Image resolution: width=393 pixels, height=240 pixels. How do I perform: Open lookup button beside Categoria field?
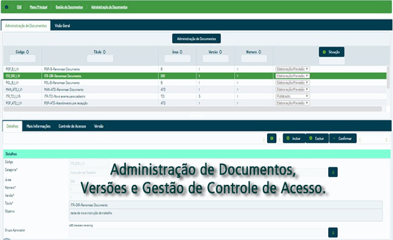coord(333,172)
